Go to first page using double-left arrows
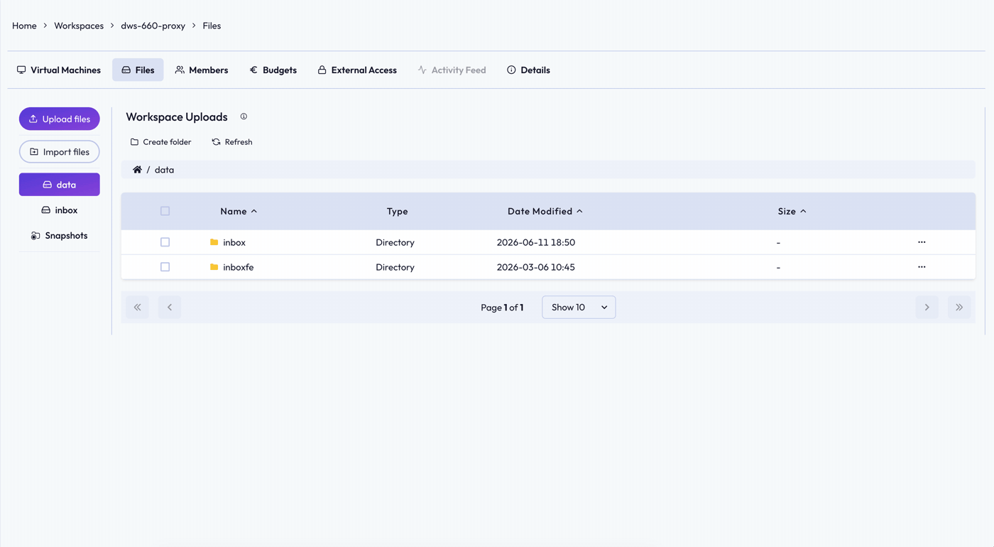The width and height of the screenshot is (994, 547). [138, 308]
